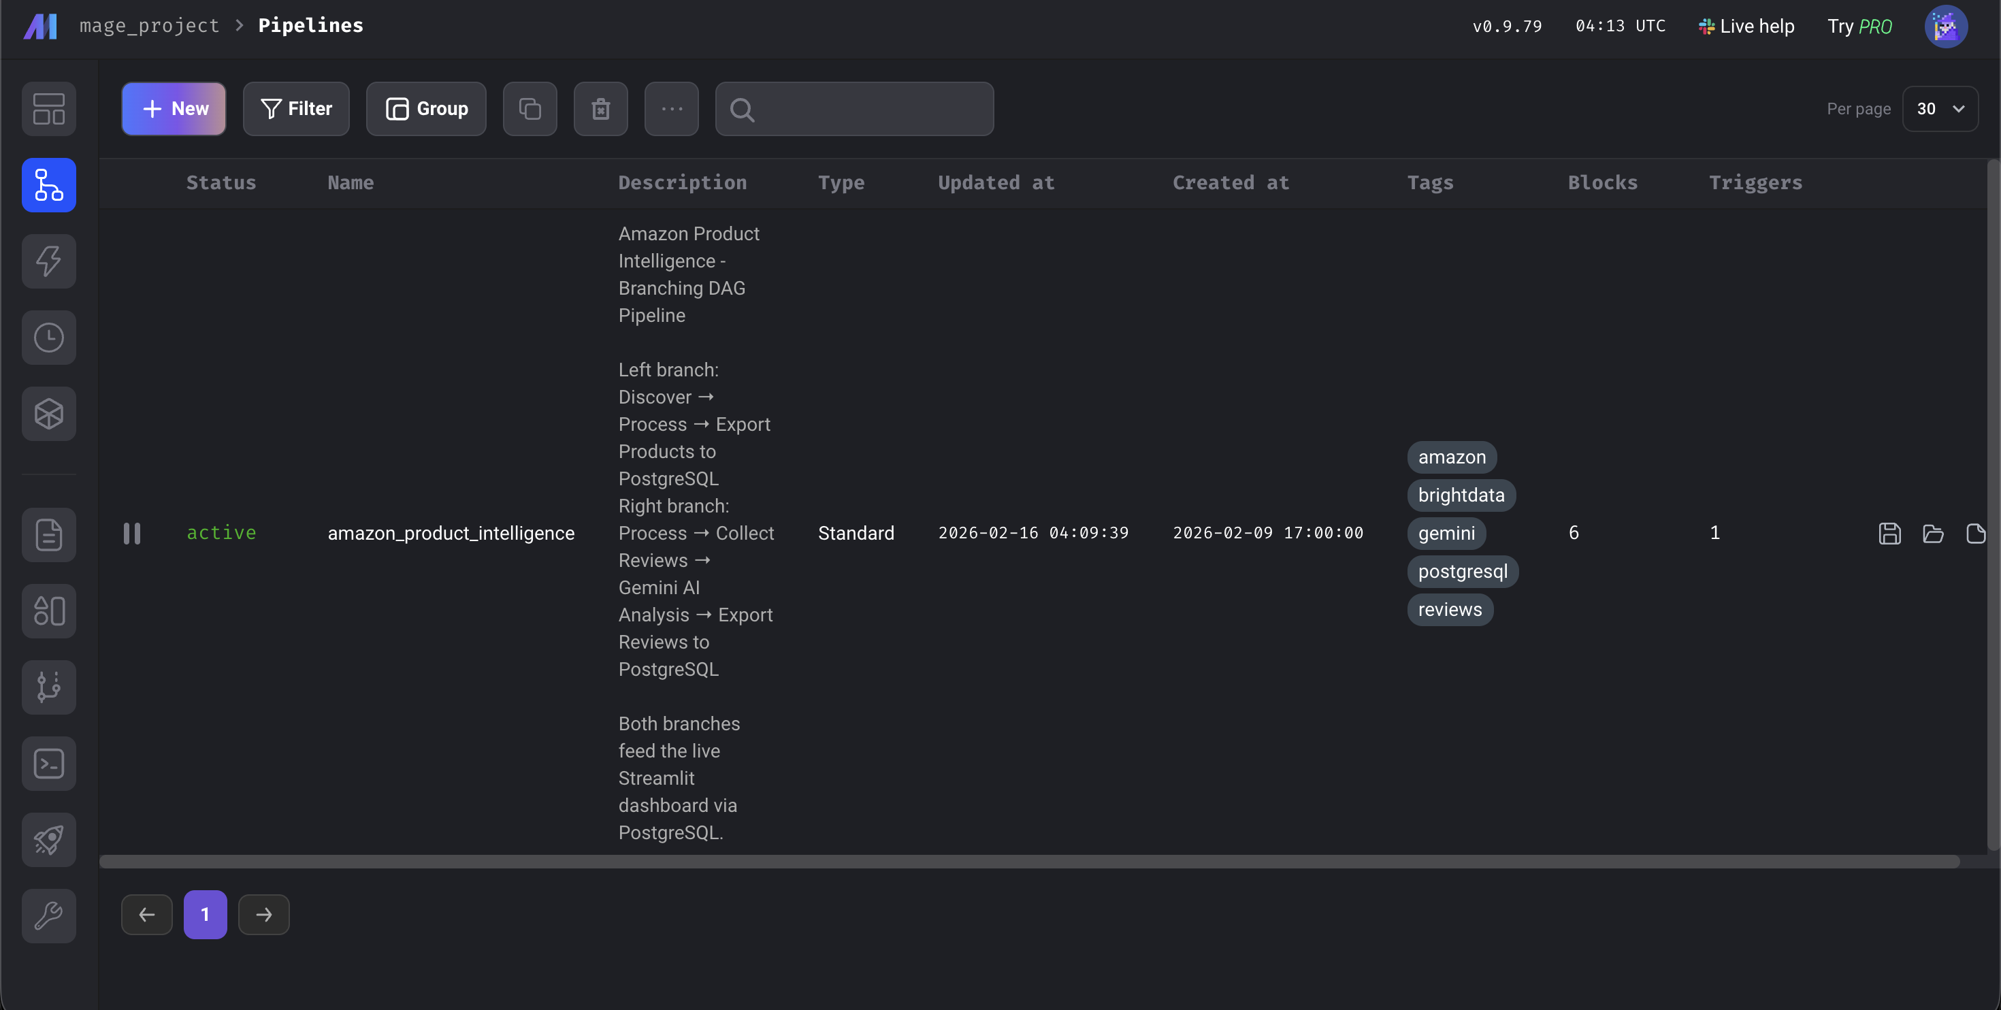Click the search pipelines input field

(854, 109)
